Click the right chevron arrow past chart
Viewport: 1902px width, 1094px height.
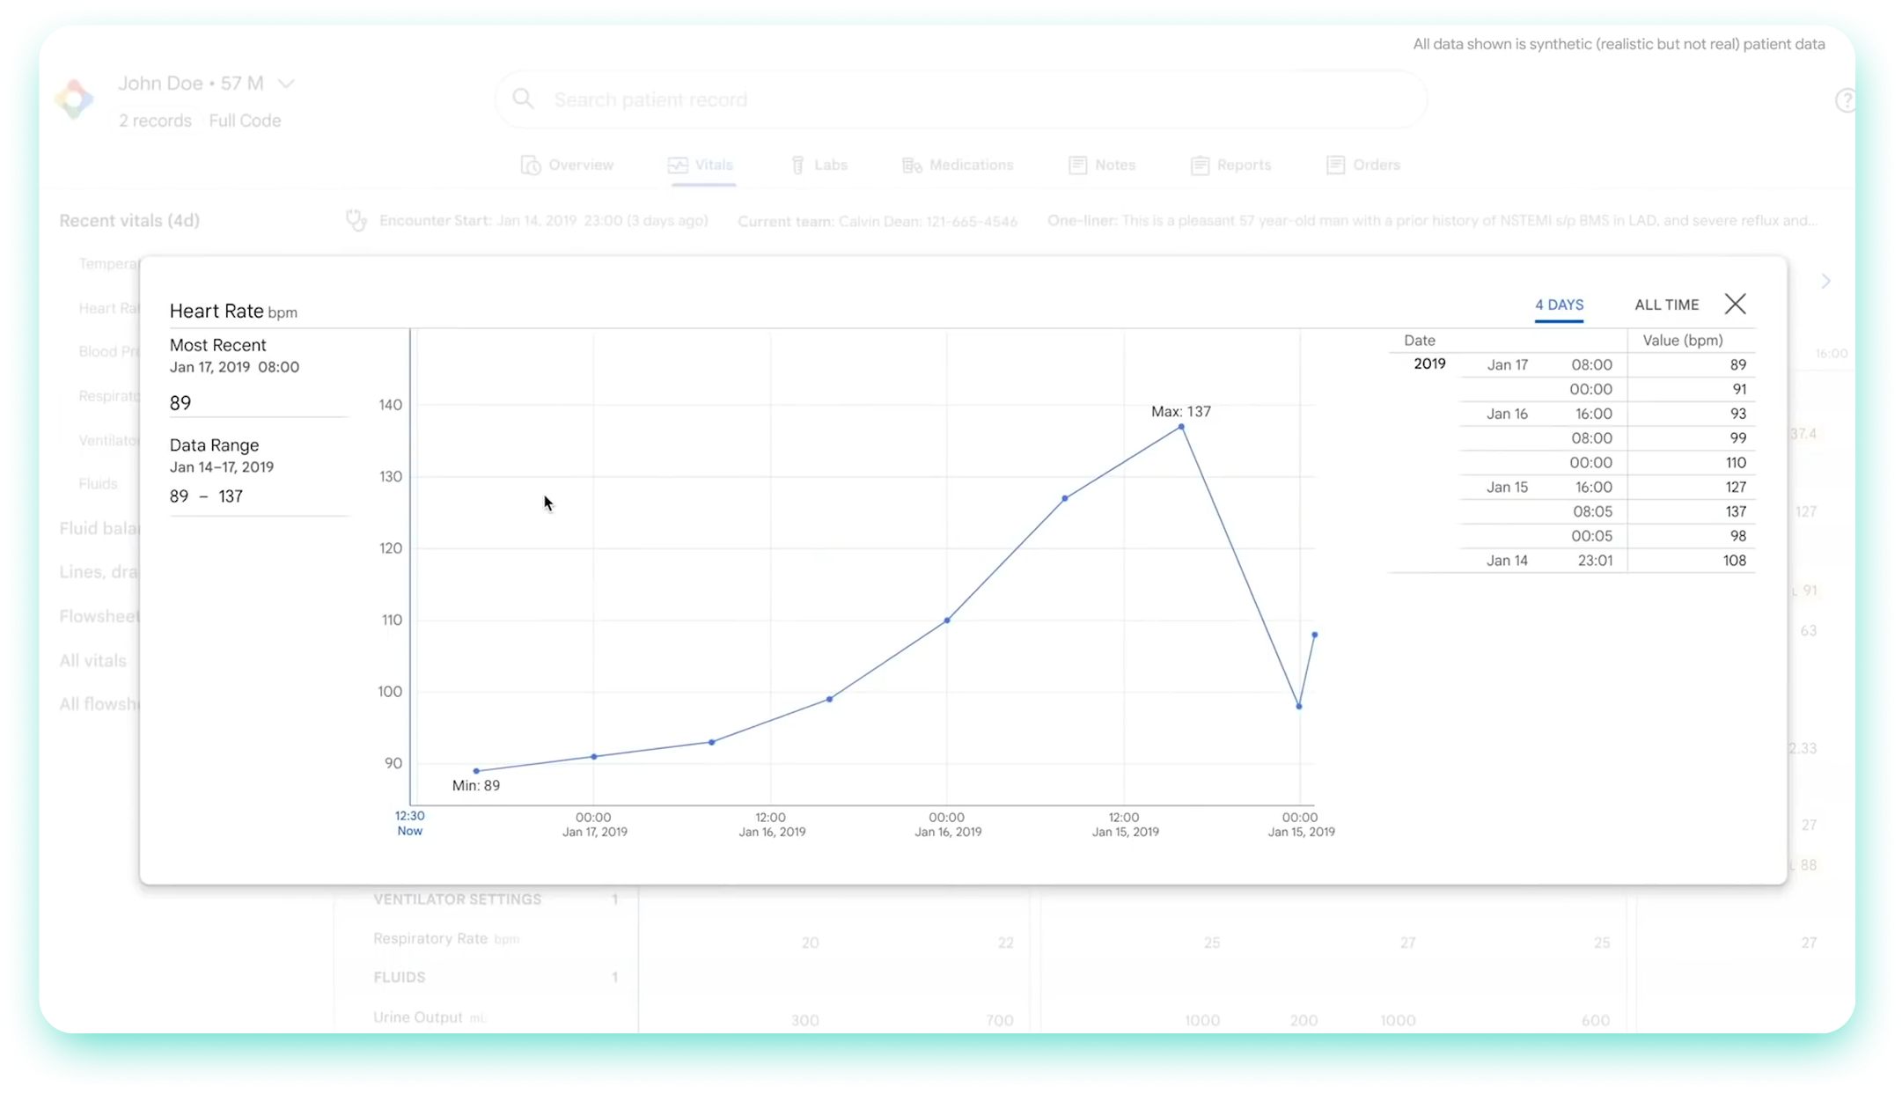[x=1825, y=282]
